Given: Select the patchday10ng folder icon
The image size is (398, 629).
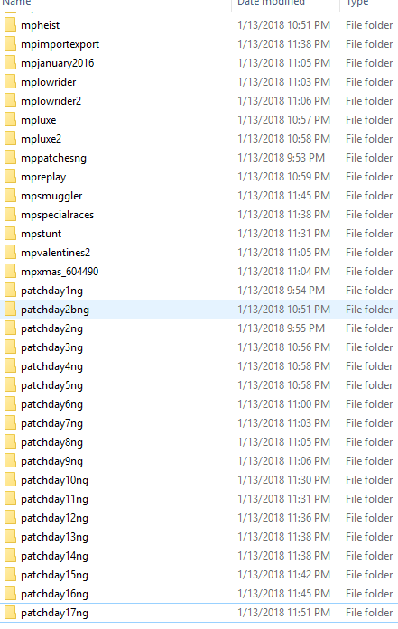Looking at the screenshot, I should tap(10, 480).
